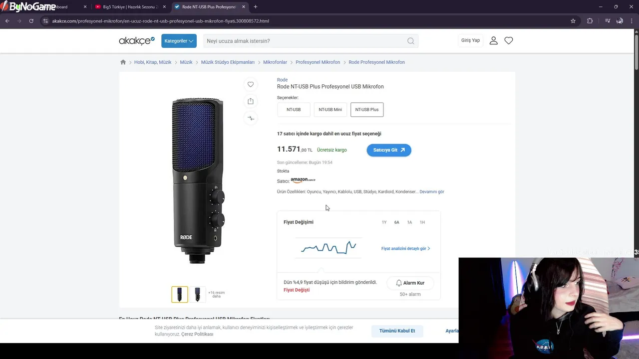The height and width of the screenshot is (359, 639).
Task: Click the main microphone product image
Action: [198, 180]
